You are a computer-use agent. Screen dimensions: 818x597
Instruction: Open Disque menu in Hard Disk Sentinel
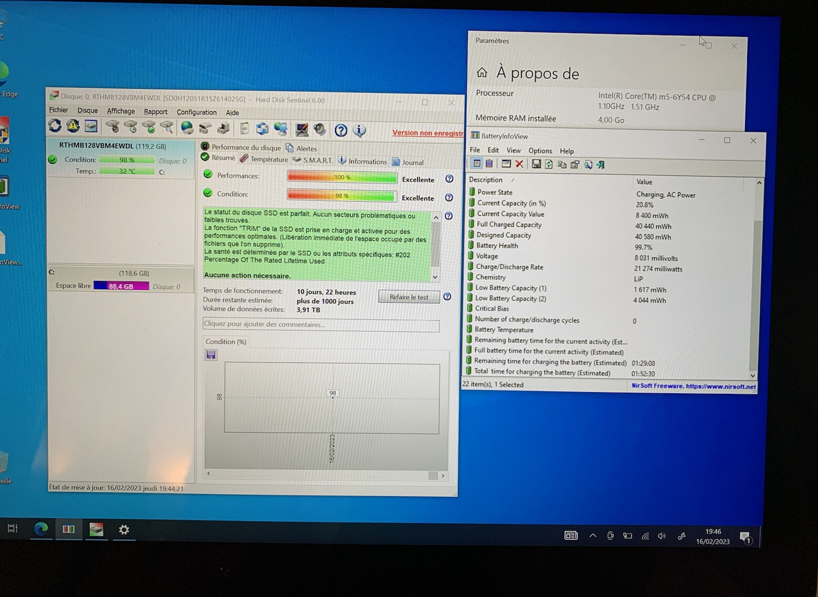coord(88,110)
